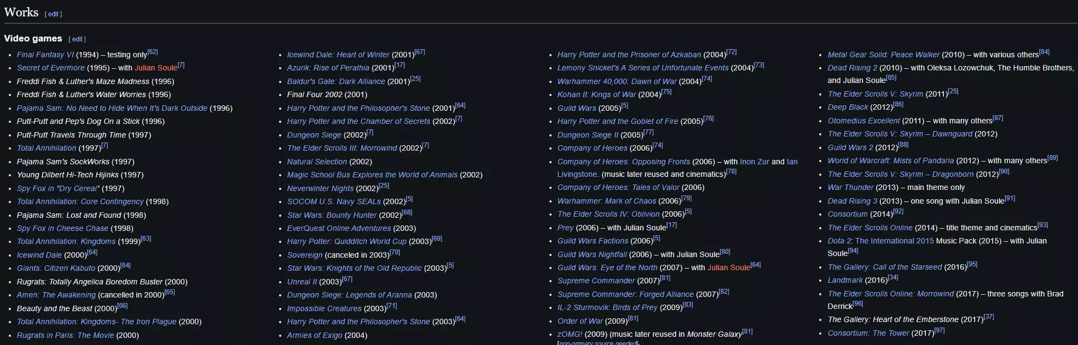Go to The Elder Scrolls III: Morrowind
Image resolution: width=1078 pixels, height=345 pixels.
coord(342,148)
